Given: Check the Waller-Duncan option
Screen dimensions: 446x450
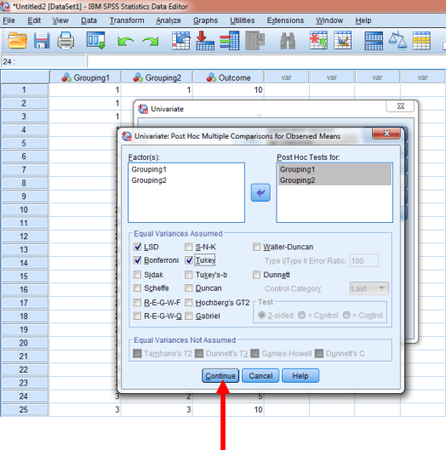Looking at the screenshot, I should click(256, 247).
